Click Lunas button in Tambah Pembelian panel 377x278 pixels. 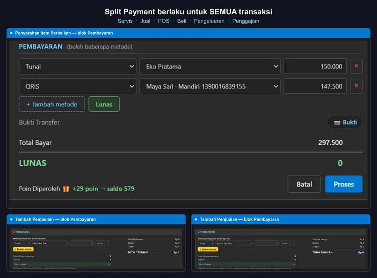[100, 243]
